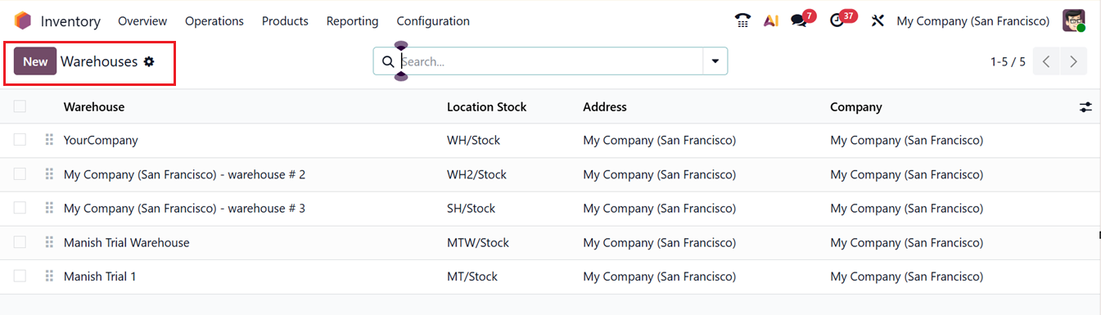Click the drag handle of the Manish Trial Warehouse row
1101x315 pixels.
coord(49,242)
